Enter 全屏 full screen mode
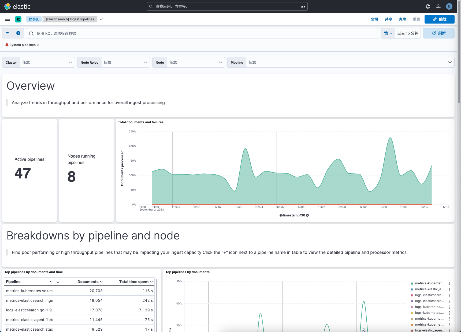The image size is (461, 332). [375, 19]
